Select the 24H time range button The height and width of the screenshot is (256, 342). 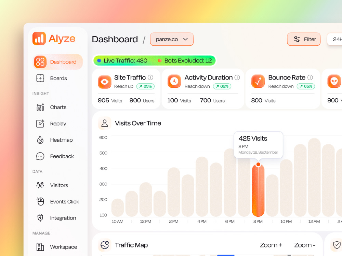[x=334, y=39]
